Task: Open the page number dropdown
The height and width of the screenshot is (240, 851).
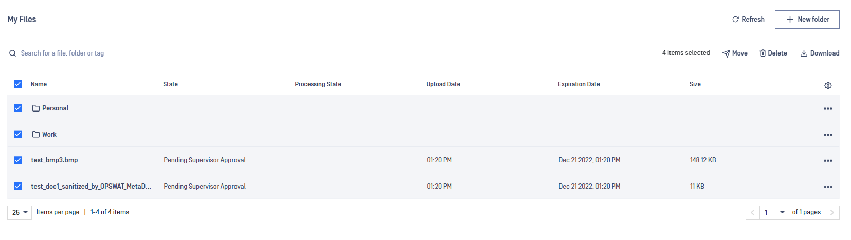Action: 774,212
